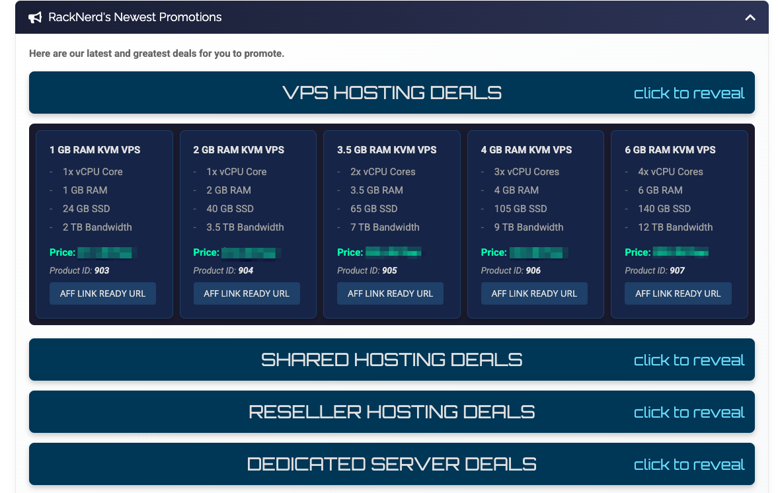Screen dimensions: 778x493
Task: Click '140 GB SSD' spec line
Action: click(664, 209)
